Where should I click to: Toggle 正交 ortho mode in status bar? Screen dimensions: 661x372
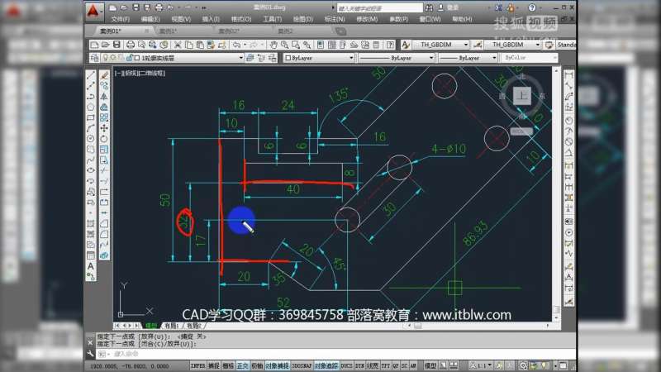[242, 365]
